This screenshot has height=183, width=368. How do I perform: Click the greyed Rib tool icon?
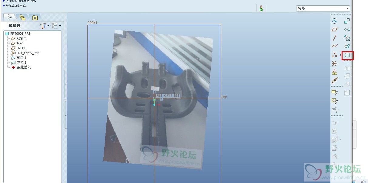[334, 140]
